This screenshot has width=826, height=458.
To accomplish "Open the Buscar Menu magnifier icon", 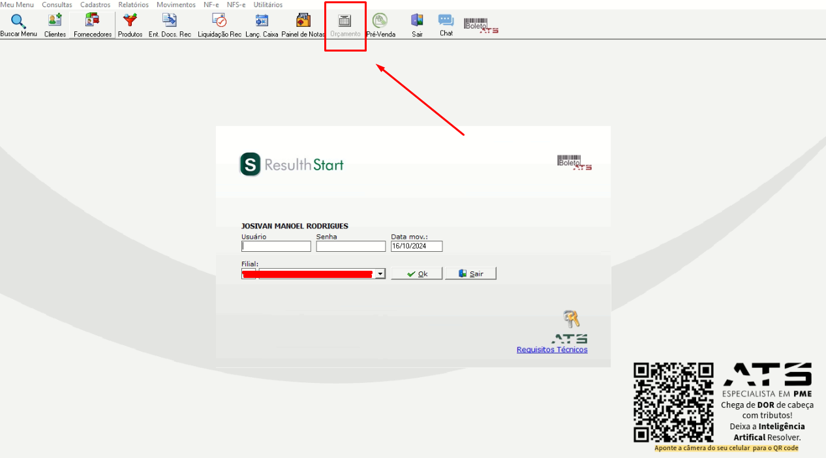I will point(18,21).
